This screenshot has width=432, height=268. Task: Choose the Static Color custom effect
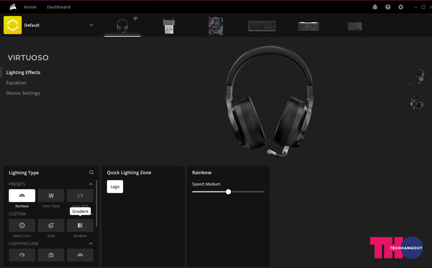point(22,226)
